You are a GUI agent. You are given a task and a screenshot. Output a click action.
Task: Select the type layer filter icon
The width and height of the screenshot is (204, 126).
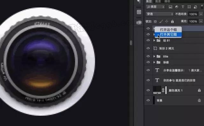coord(183,7)
